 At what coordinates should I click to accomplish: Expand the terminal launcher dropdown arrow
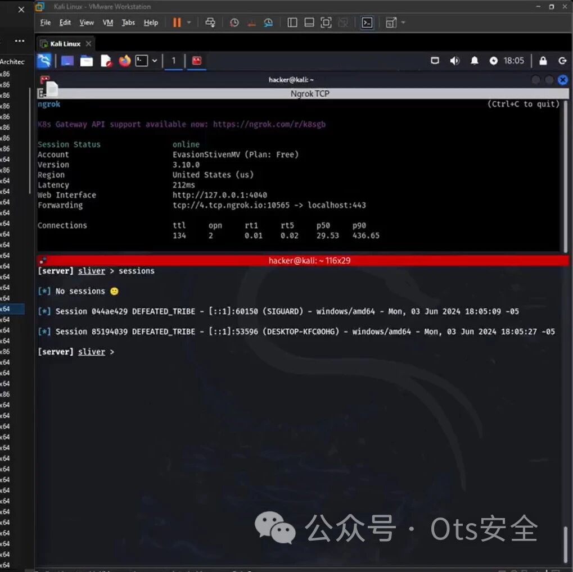[155, 61]
